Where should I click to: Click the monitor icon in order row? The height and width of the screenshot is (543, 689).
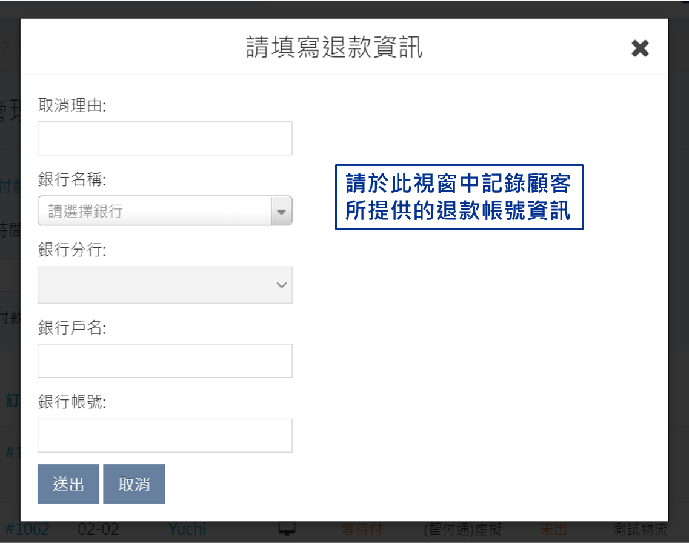click(x=287, y=529)
